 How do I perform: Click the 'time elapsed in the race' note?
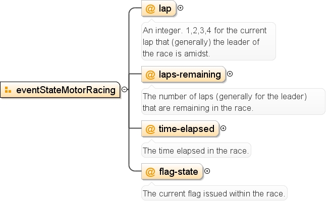point(196,150)
